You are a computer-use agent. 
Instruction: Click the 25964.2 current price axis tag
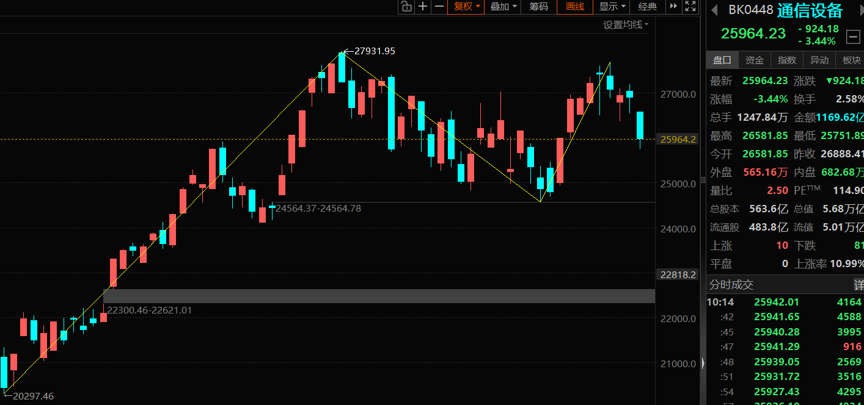click(x=678, y=139)
